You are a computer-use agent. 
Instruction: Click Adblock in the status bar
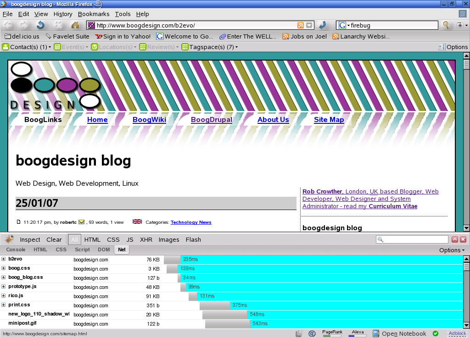(x=458, y=333)
